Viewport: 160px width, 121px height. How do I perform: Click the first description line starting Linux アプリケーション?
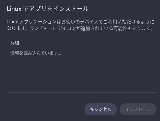(81, 22)
